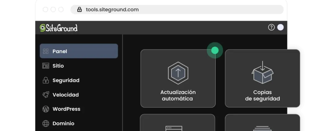This screenshot has height=131, width=324.
Task: Click the third browser window circle
Action: click(x=61, y=10)
